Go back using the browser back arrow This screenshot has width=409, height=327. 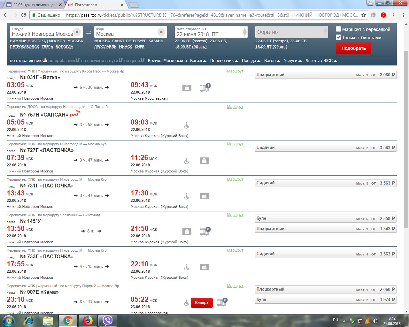pos(6,15)
